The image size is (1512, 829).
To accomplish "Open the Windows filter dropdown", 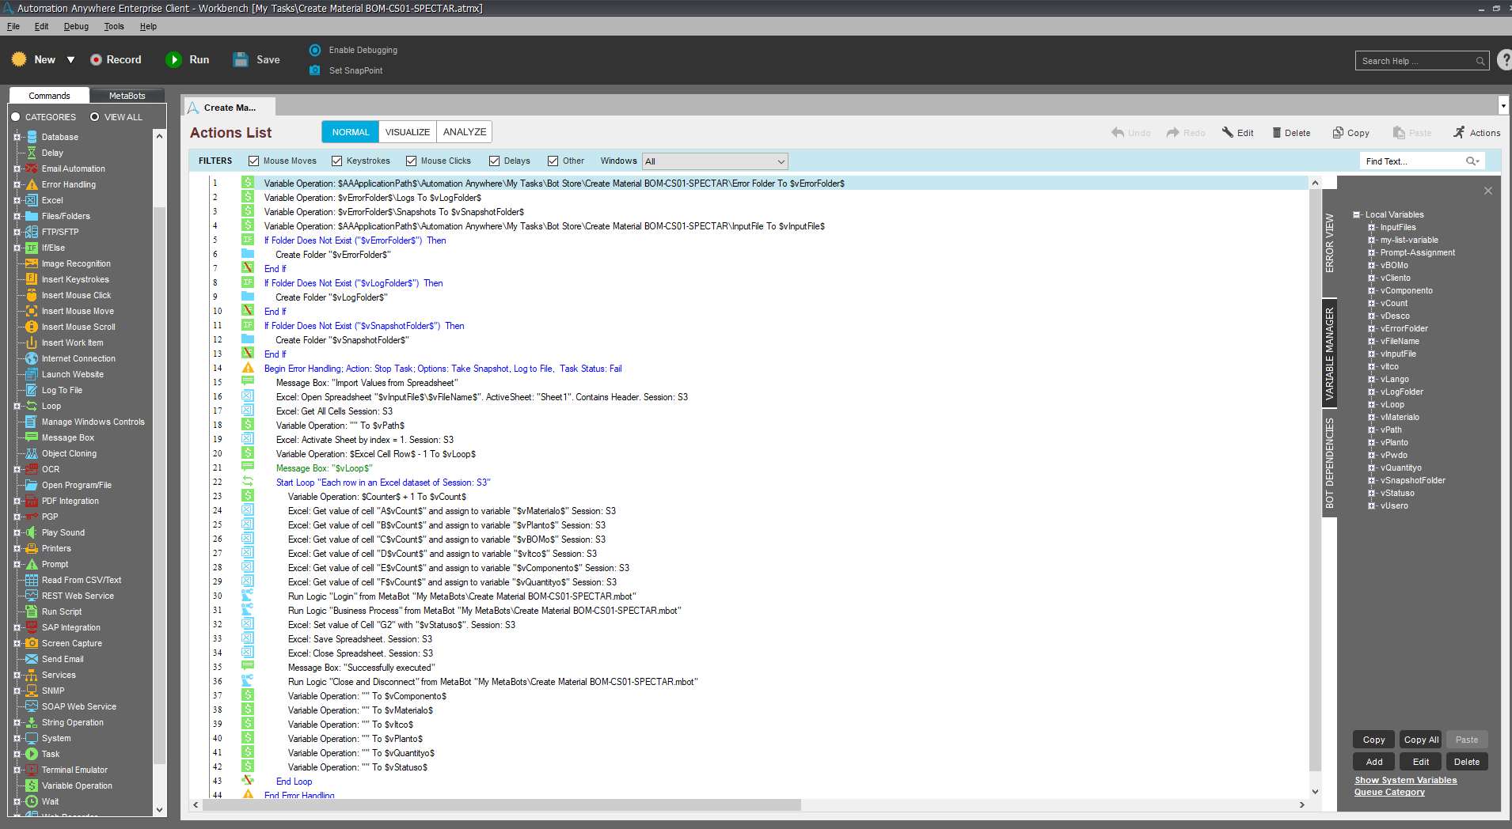I will [715, 161].
